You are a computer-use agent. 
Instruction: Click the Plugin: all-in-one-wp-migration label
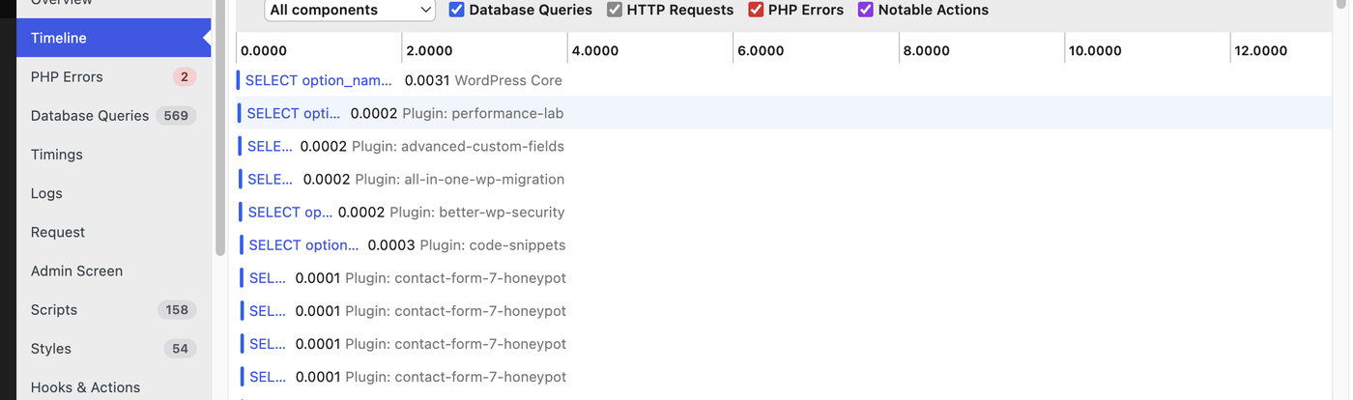[x=460, y=179]
